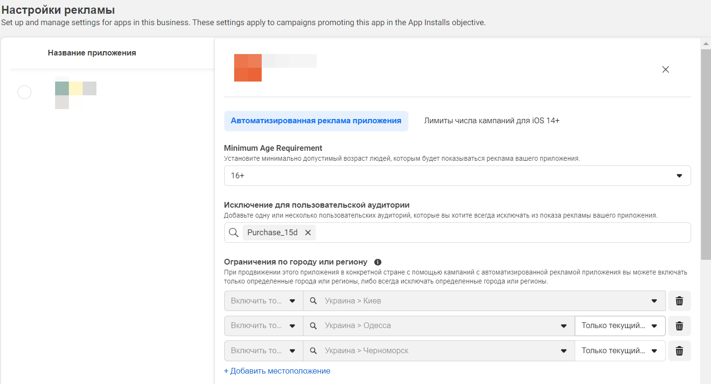Delete the Киев location row
Image resolution: width=711 pixels, height=384 pixels.
pos(679,301)
